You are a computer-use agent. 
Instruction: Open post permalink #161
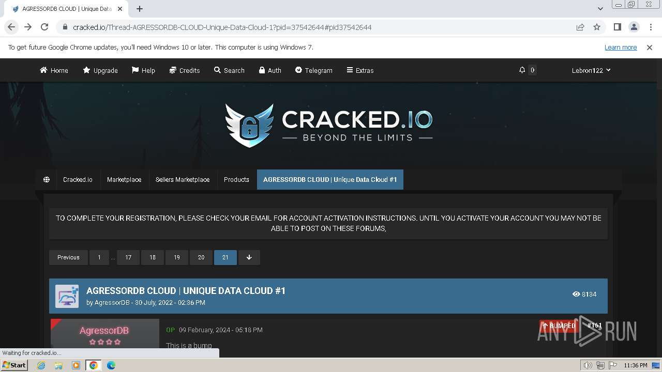point(594,326)
